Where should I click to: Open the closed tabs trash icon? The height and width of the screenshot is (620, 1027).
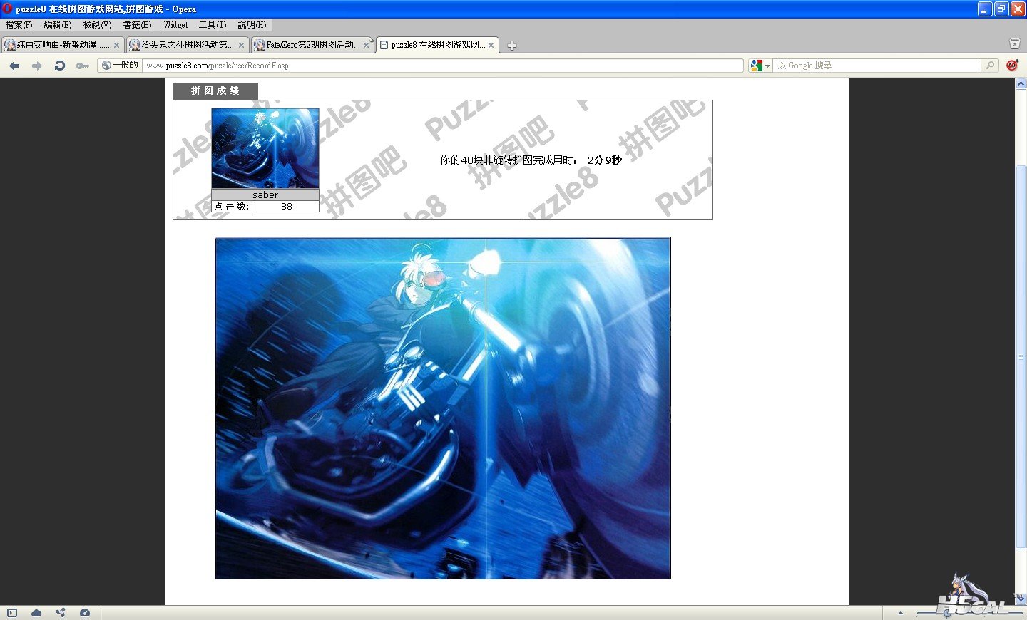[x=1014, y=44]
